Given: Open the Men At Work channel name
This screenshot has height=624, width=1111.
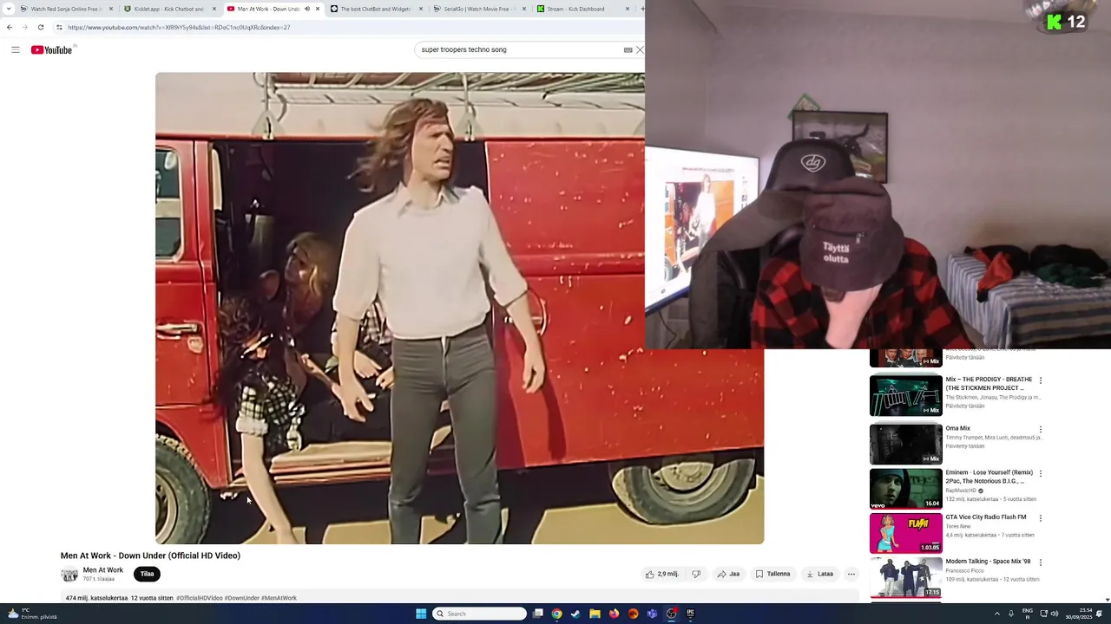Looking at the screenshot, I should click(102, 570).
